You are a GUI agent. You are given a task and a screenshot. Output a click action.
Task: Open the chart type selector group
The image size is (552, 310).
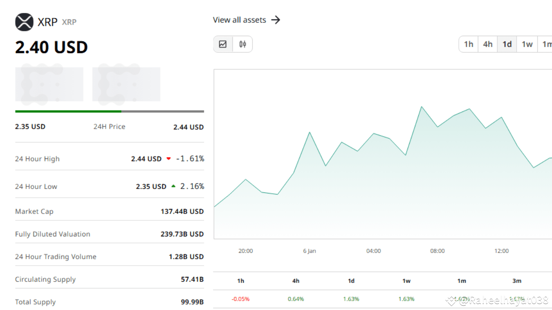click(x=233, y=44)
